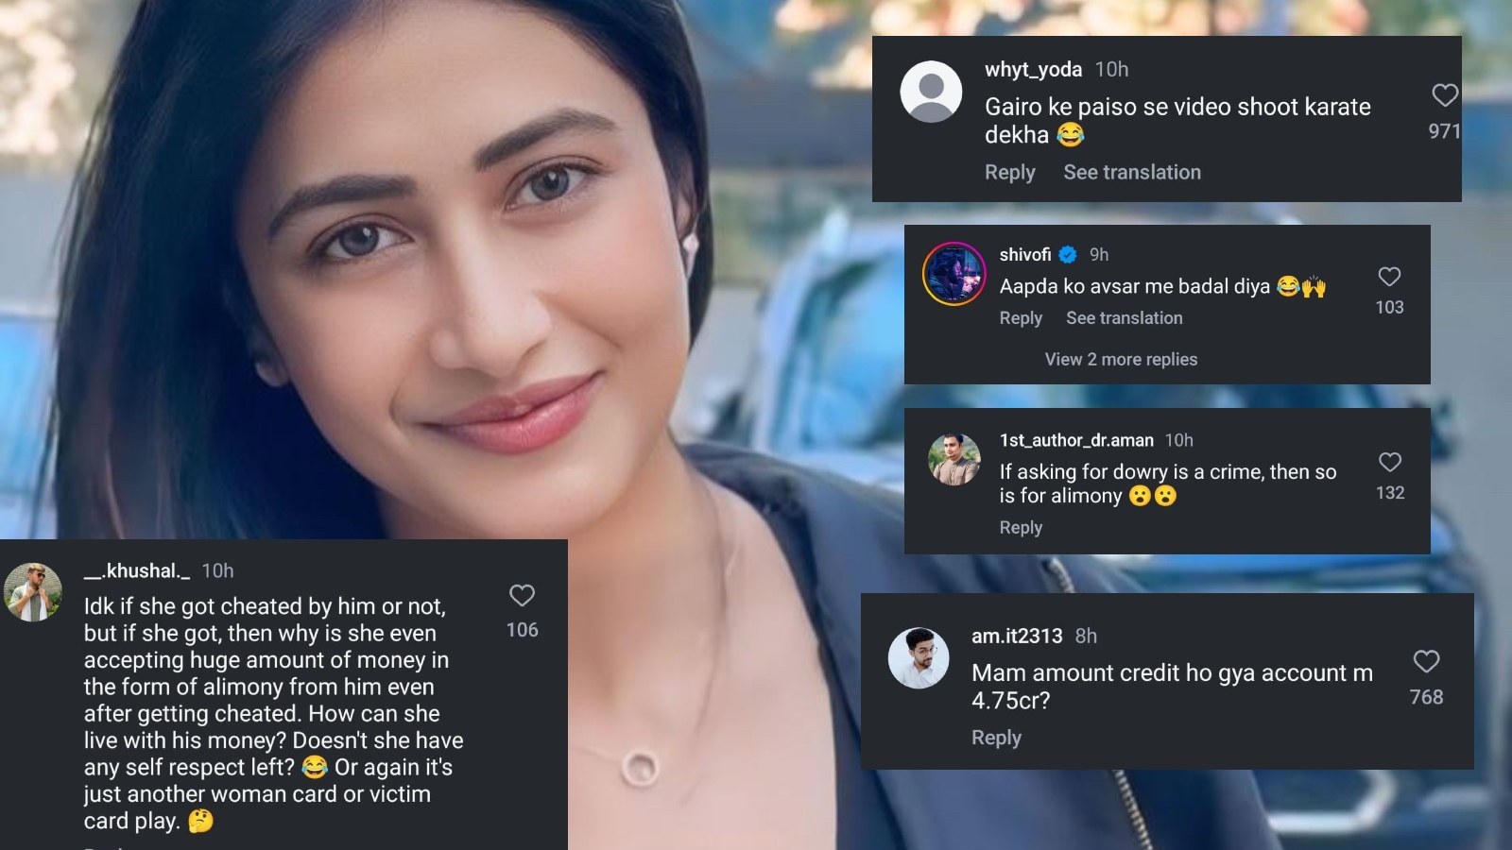Tap heart on am.it2313's comment
This screenshot has height=850, width=1512.
point(1426,661)
